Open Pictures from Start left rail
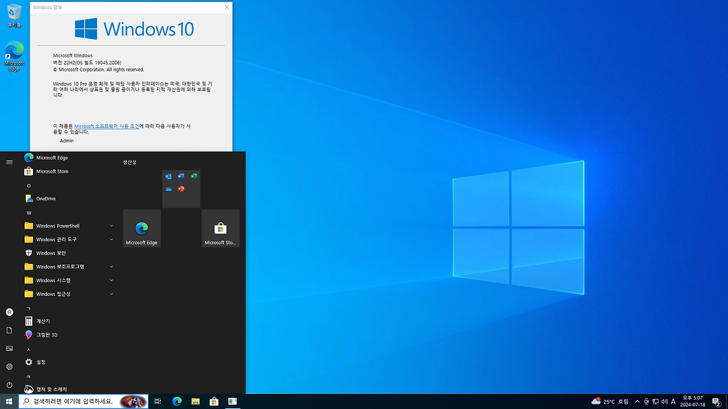Screen dimensions: 728x409 point(9,349)
